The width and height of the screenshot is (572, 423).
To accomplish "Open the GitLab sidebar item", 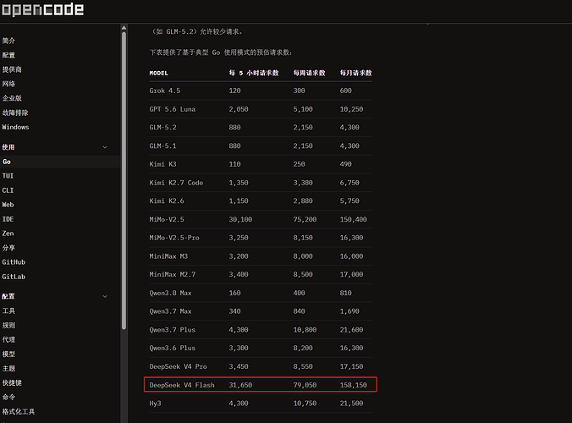I will click(x=14, y=277).
